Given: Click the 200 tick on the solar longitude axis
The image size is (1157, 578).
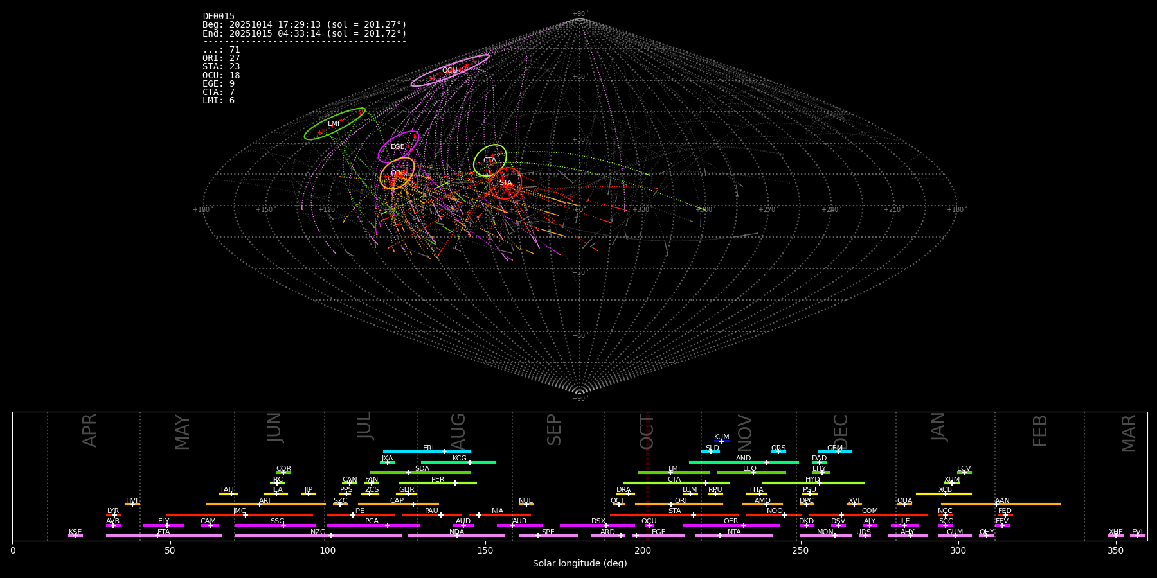Looking at the screenshot, I should coord(643,550).
